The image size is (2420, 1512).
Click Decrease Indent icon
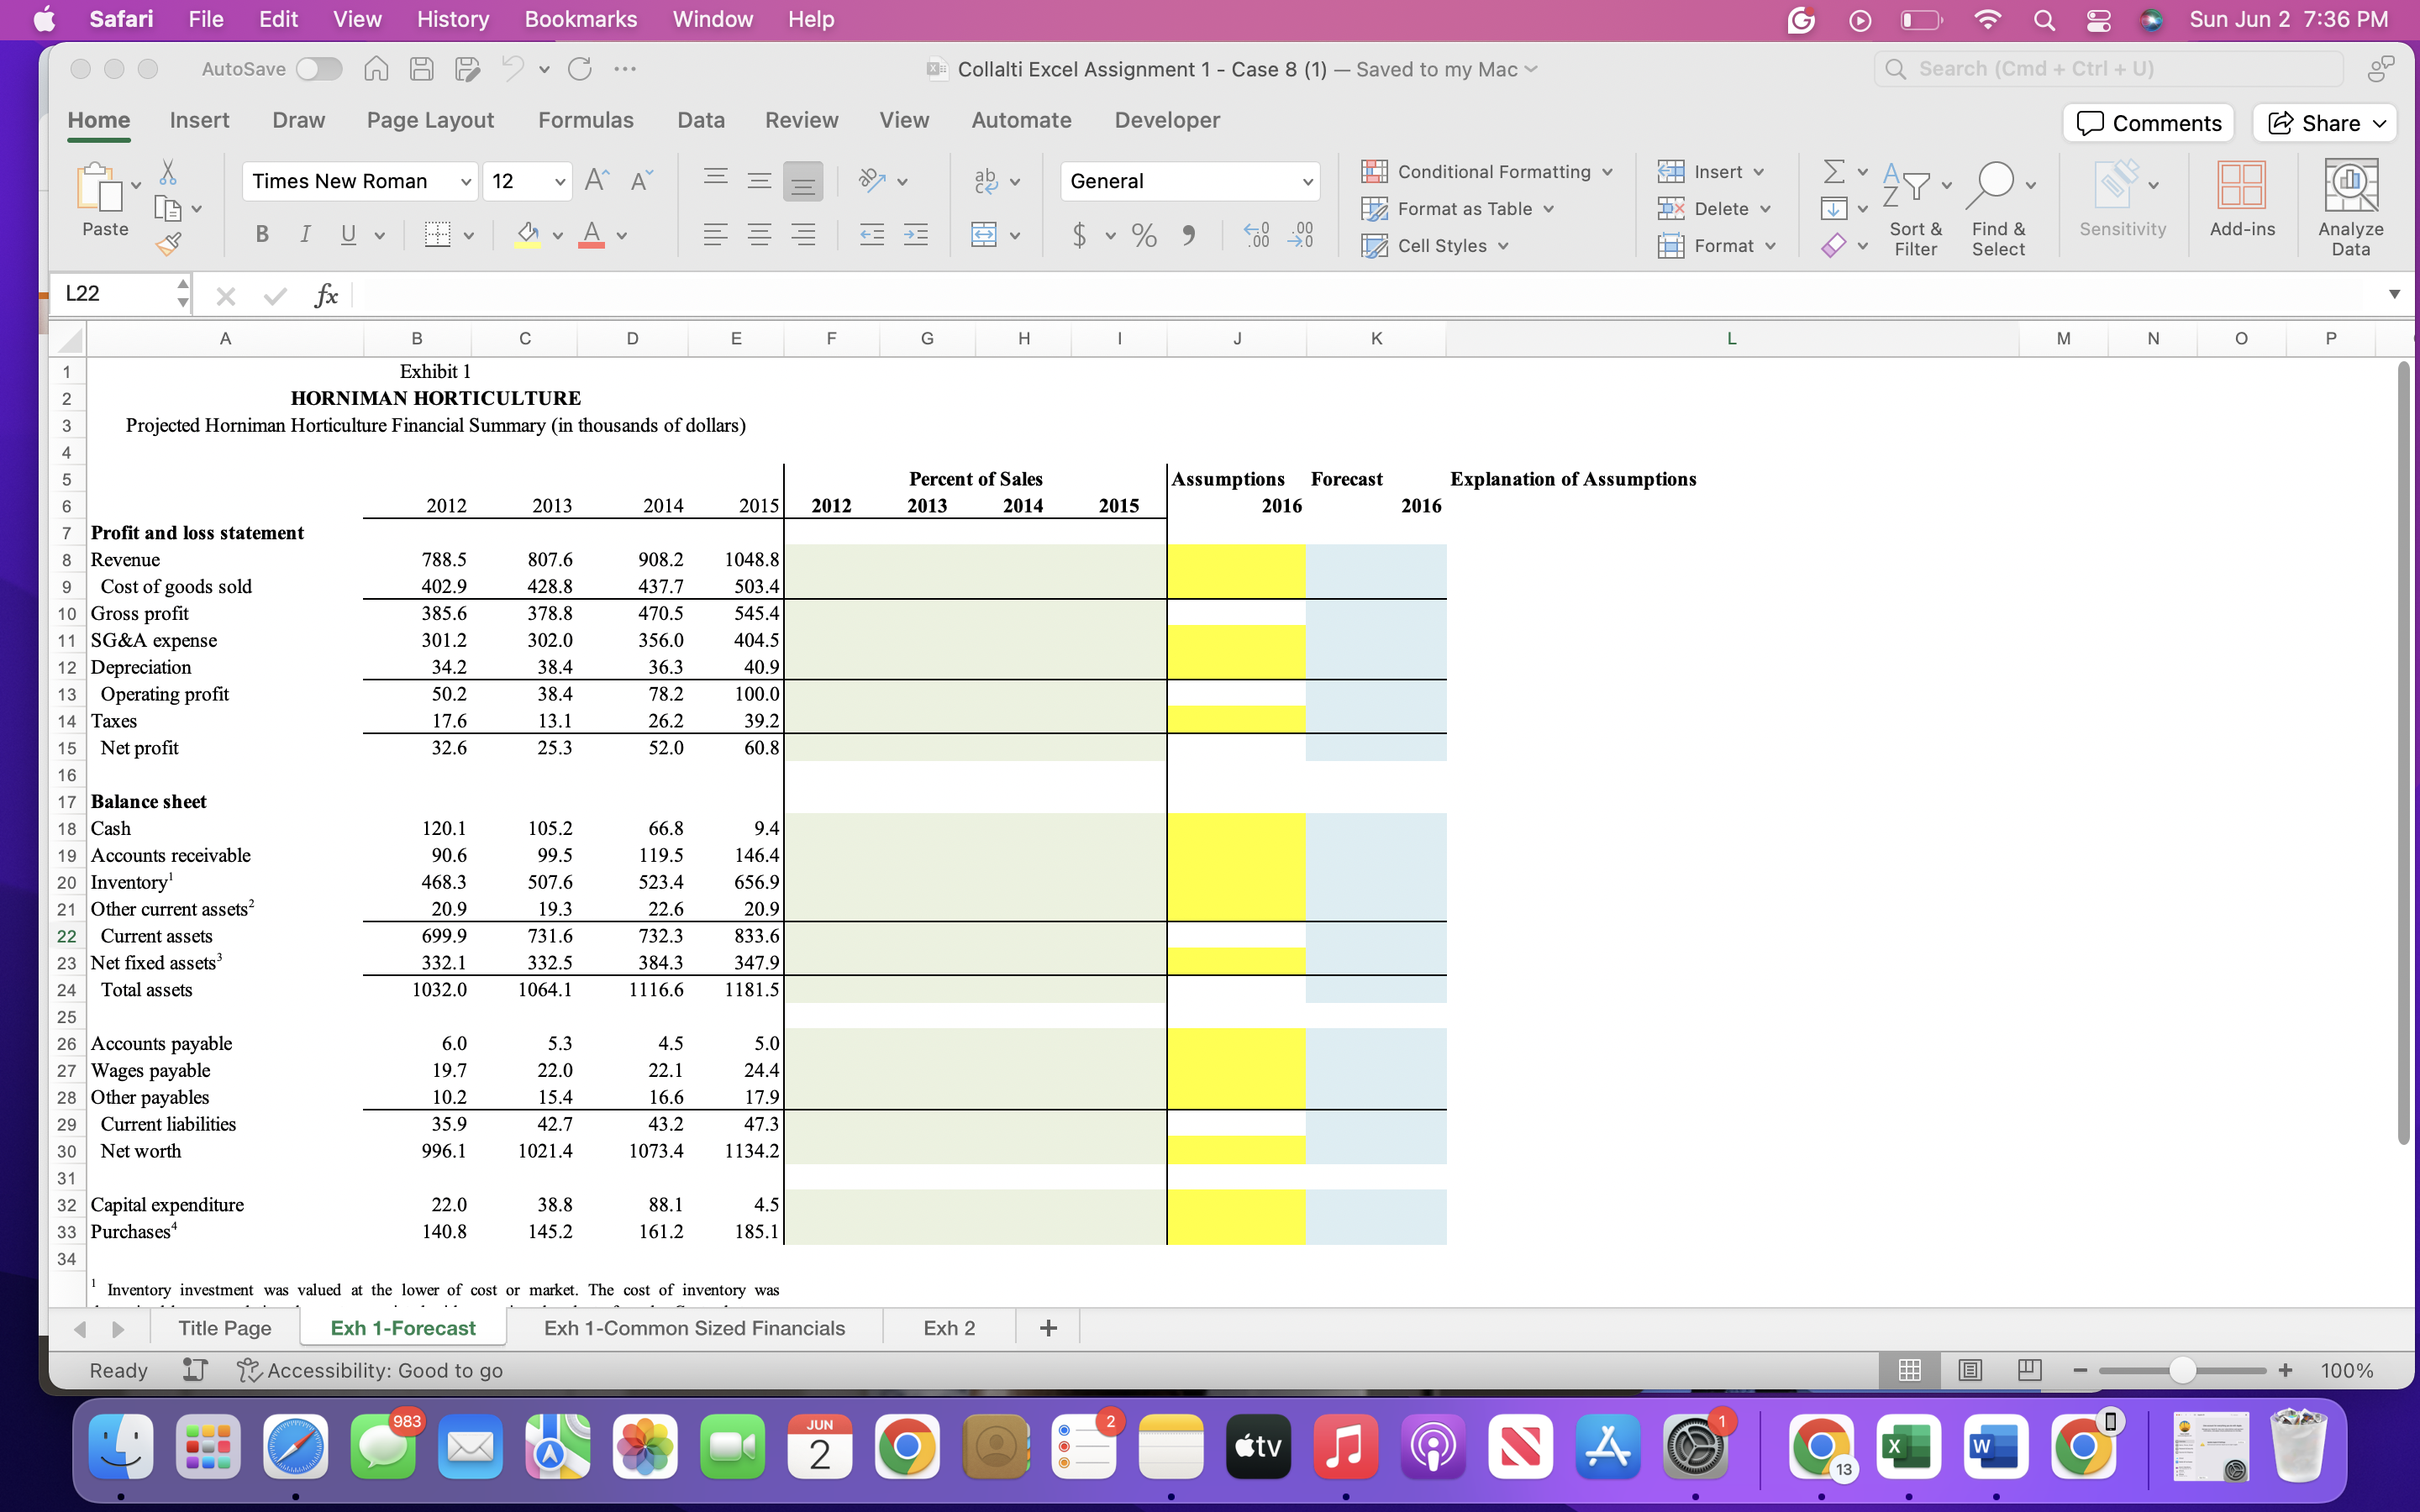[x=872, y=235]
